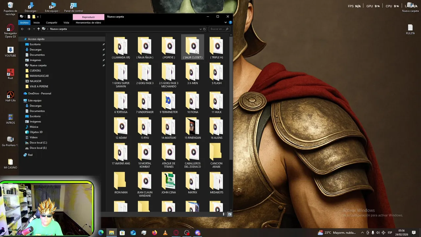
Task: Select the 12 ADAM folder
Action: coord(121,128)
